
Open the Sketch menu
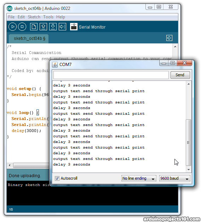[x=34, y=17]
